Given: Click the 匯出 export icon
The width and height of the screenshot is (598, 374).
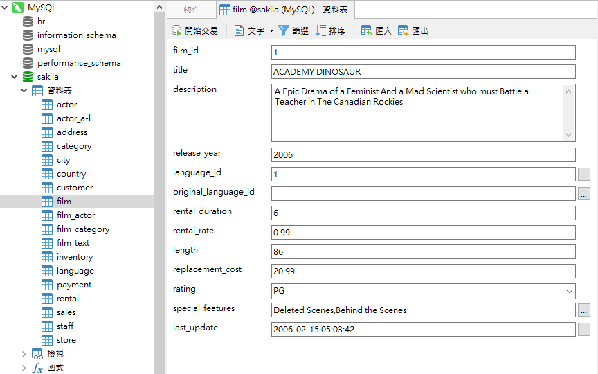Looking at the screenshot, I should coord(404,30).
